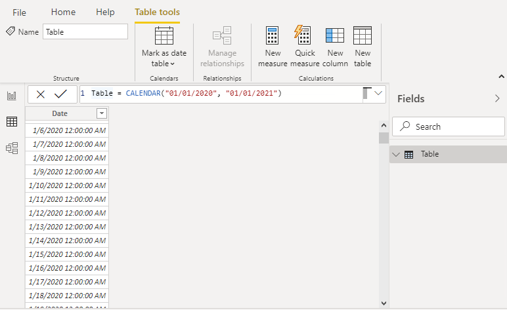This screenshot has height=310, width=507.
Task: Create a New measure
Action: tap(273, 47)
